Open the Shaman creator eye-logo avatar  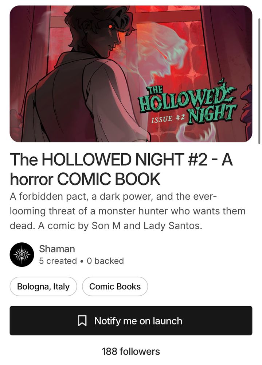[x=22, y=254]
